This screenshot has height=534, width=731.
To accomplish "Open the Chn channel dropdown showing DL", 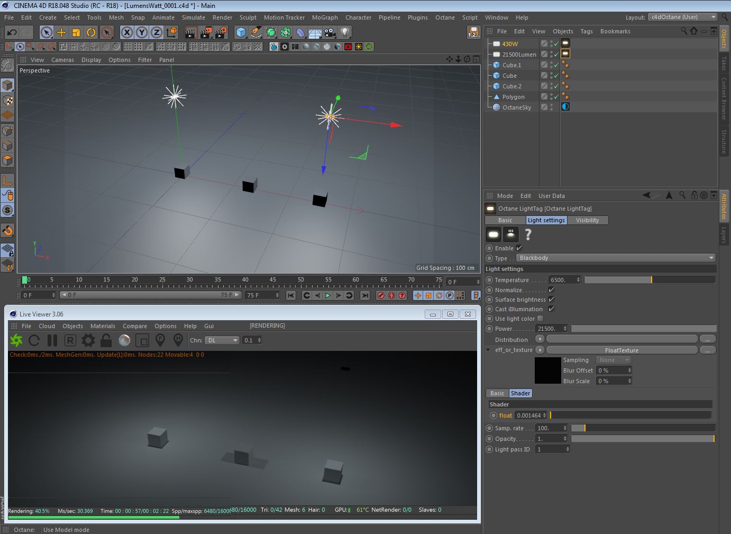I will click(x=222, y=340).
